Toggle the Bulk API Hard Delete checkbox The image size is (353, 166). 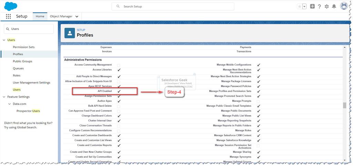pos(119,106)
